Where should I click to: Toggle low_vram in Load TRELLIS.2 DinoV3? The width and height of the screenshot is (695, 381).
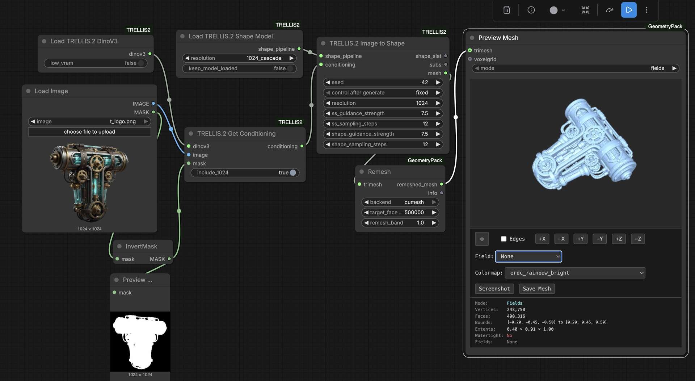tap(141, 63)
